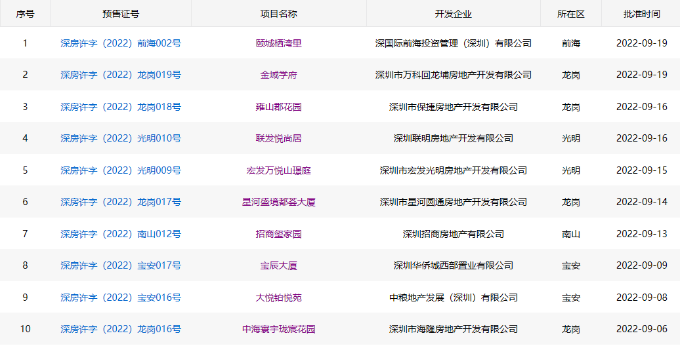Click district 龙岗 for 雍山郡花园
The width and height of the screenshot is (680, 346).
571,107
